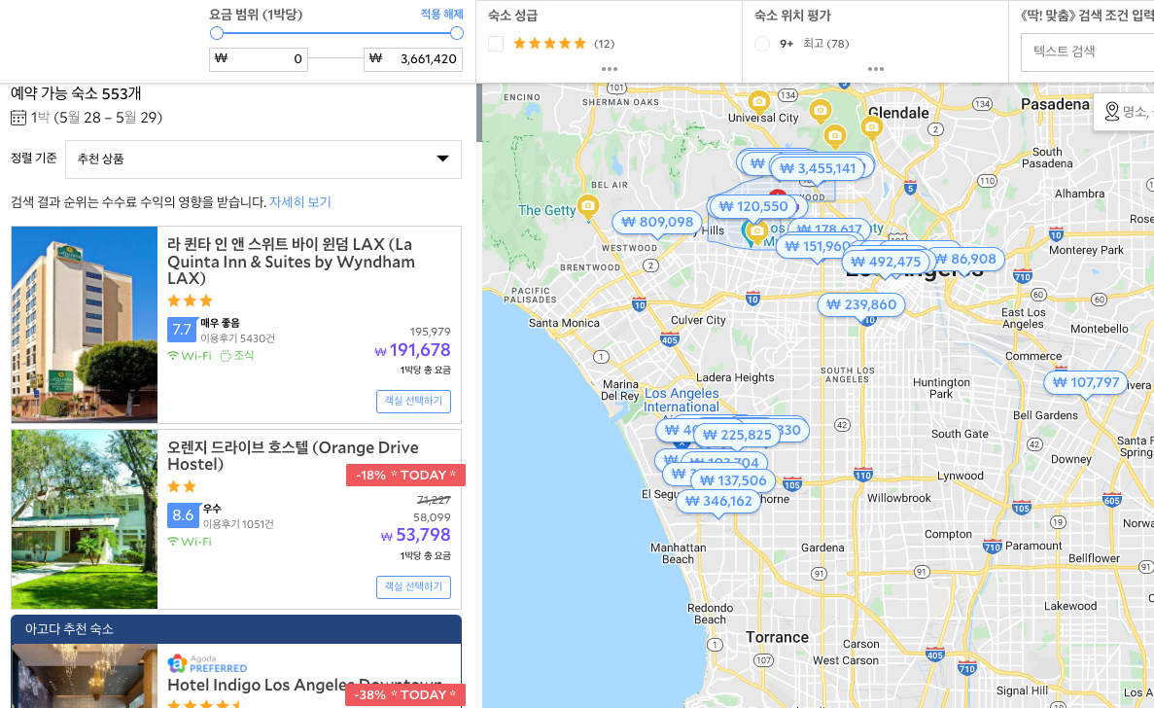Viewport: 1154px width, 708px height.
Task: Click the Pasadena map label
Action: tap(1055, 104)
